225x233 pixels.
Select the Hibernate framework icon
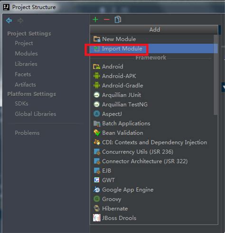point(97,208)
